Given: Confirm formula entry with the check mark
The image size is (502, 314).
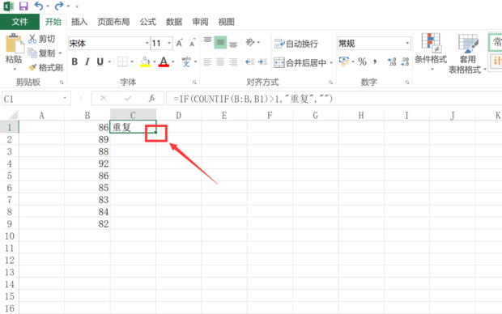Looking at the screenshot, I should [x=128, y=98].
